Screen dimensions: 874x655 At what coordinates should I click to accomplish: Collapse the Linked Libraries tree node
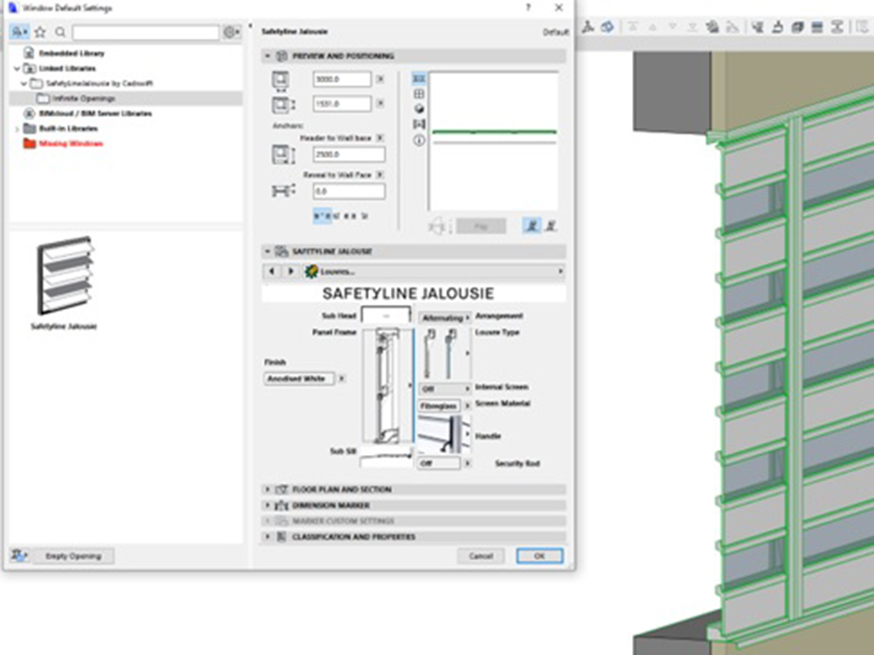tap(16, 68)
